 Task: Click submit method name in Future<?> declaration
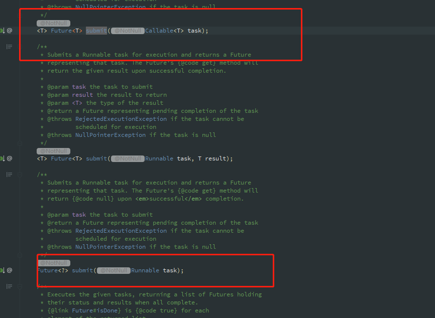[x=82, y=271]
